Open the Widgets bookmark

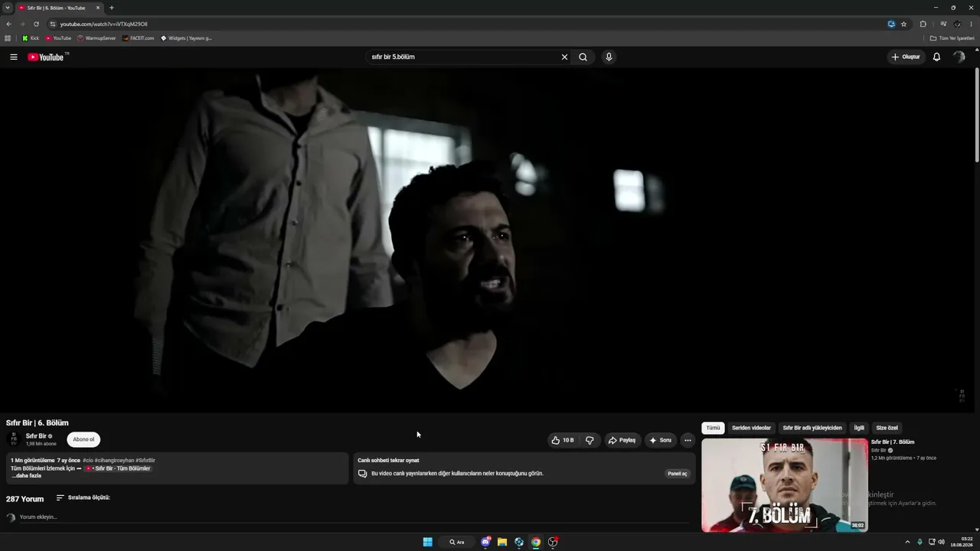point(186,38)
